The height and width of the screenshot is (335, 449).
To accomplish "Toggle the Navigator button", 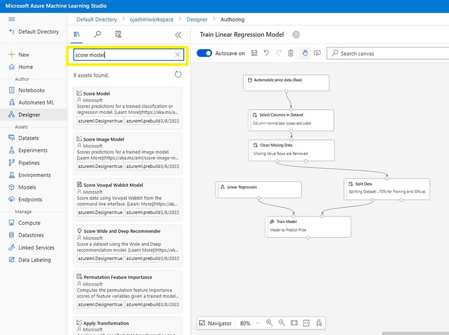I will (216, 323).
